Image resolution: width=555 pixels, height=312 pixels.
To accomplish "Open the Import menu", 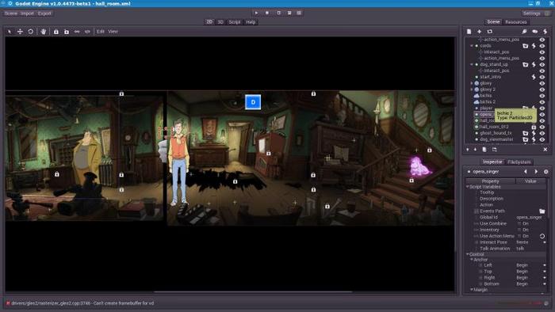I will [27, 13].
